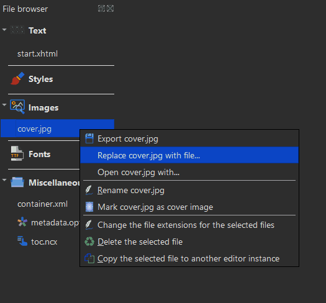Click the Miscellaneous folder icon

17,182
